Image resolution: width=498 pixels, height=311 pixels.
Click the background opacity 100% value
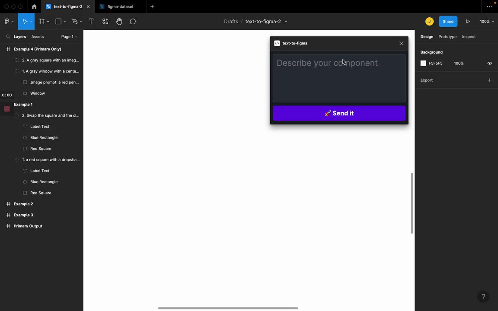pos(459,63)
